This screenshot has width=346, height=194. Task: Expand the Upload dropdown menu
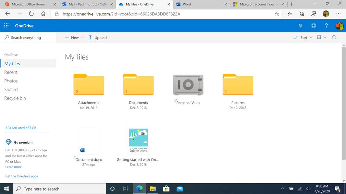point(101,38)
